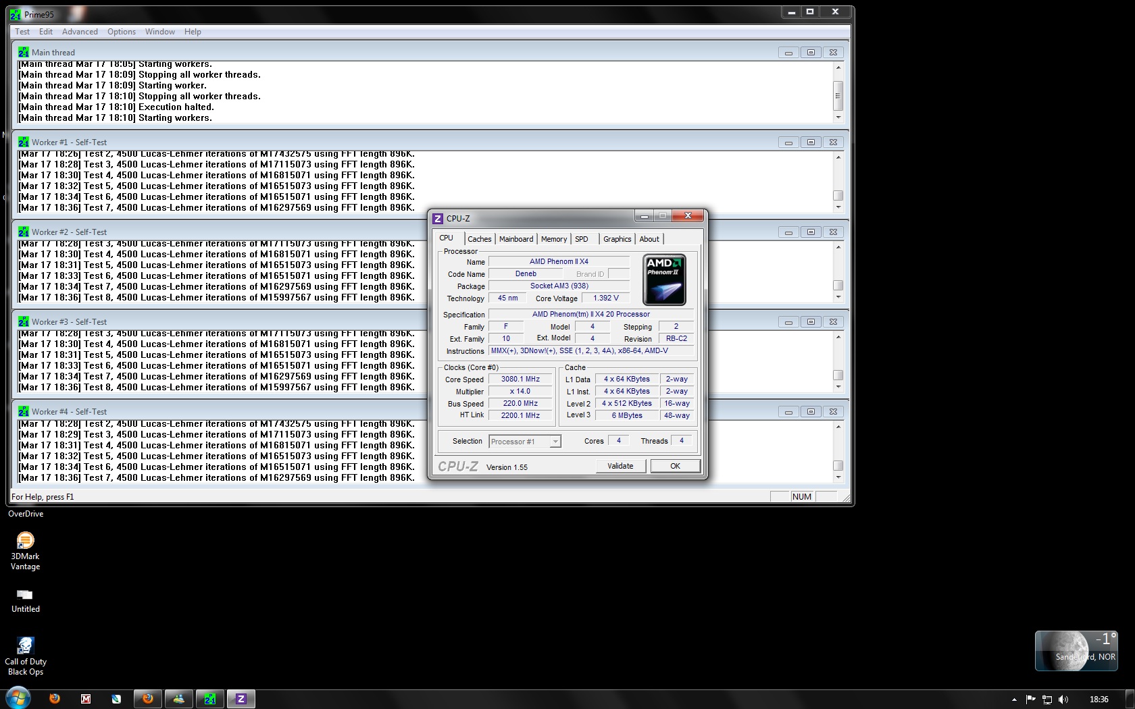Click the Worker #3 window icon

(x=24, y=321)
